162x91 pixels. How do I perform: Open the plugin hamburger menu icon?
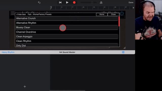point(13,13)
